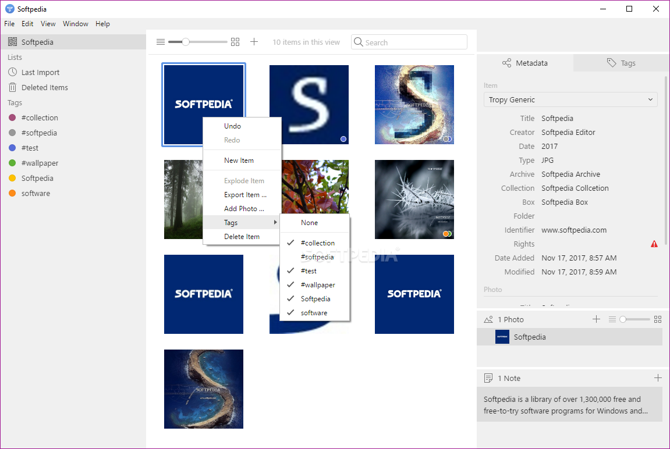670x449 pixels.
Task: Edit the Creator value Softpedia Editor
Action: point(568,132)
